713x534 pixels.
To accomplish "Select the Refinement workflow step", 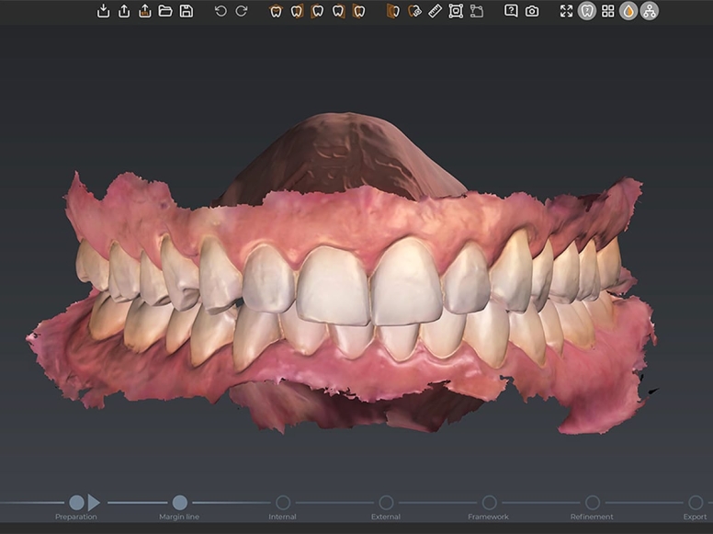I will coord(593,503).
